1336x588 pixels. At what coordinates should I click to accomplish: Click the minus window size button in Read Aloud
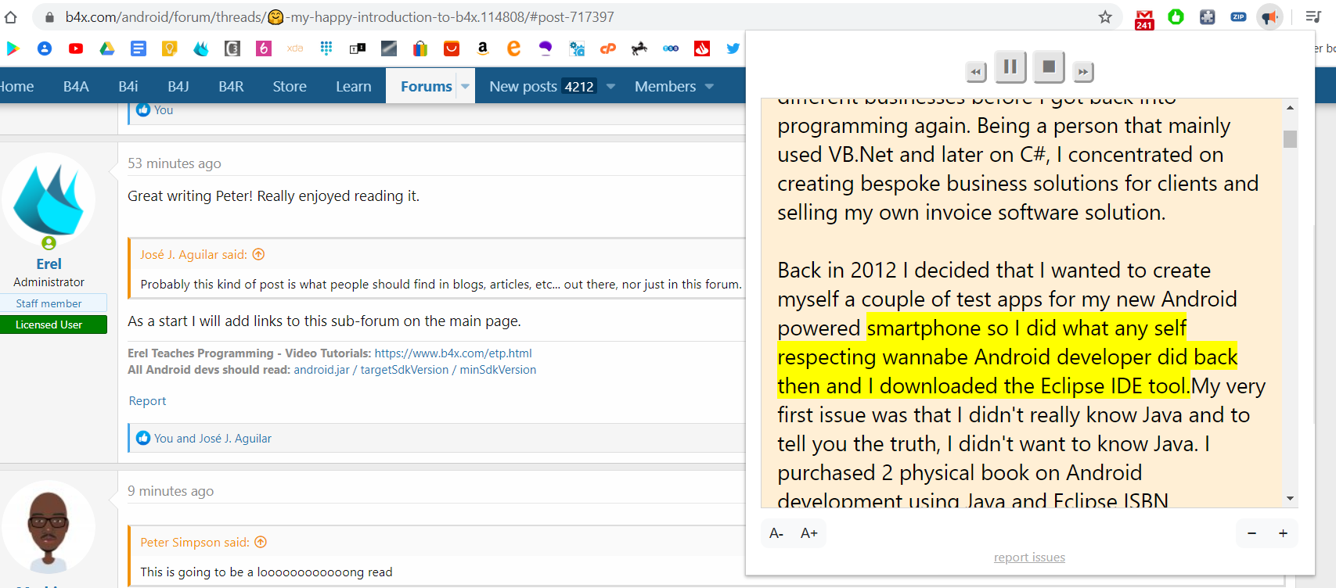[1251, 533]
